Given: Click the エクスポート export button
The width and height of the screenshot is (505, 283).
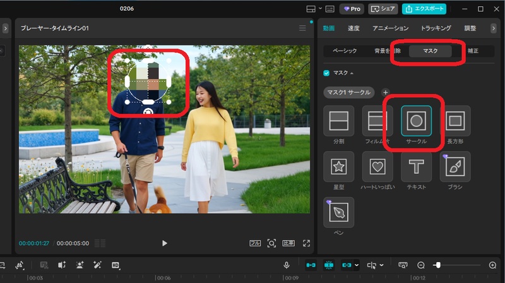Looking at the screenshot, I should [424, 9].
